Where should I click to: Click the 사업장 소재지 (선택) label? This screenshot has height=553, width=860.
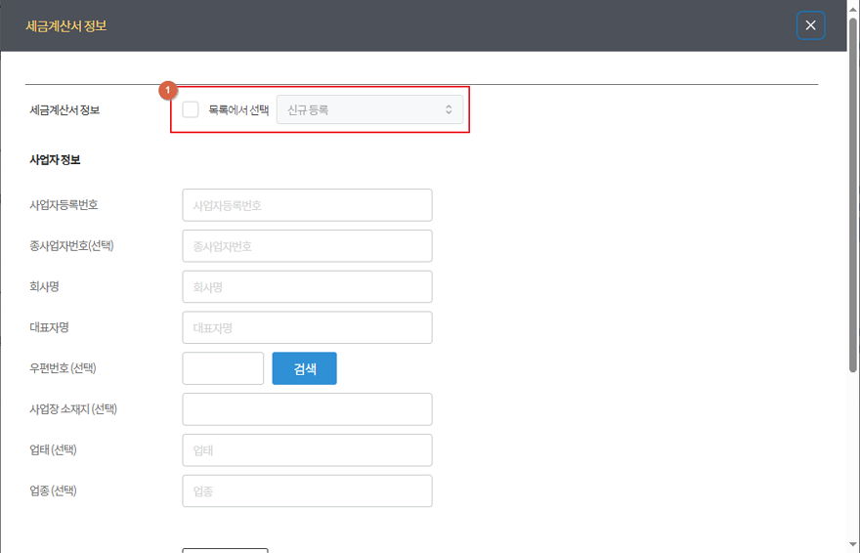coord(73,408)
